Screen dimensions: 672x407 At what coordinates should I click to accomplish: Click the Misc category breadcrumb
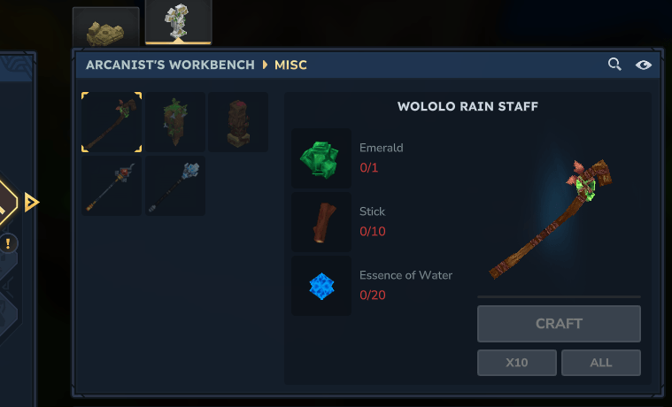point(290,65)
